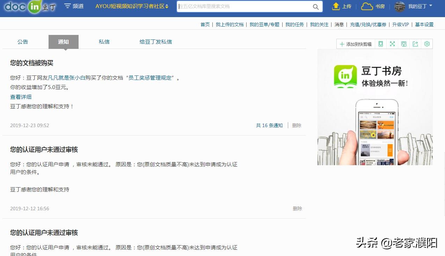Image resolution: width=445 pixels, height=256 pixels.
Task: Click inside the document search input field
Action: 245,7
